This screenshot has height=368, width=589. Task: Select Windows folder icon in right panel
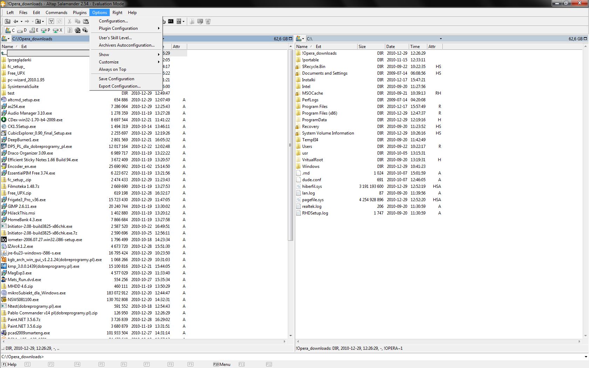pos(298,166)
